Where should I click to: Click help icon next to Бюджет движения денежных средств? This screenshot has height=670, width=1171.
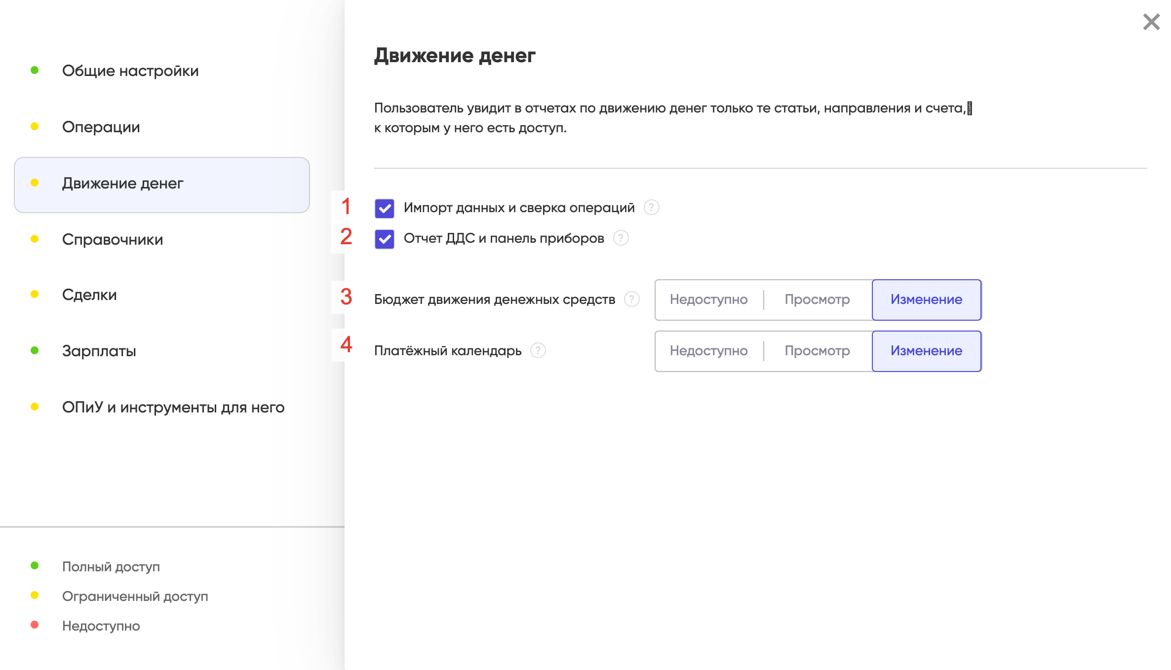631,299
